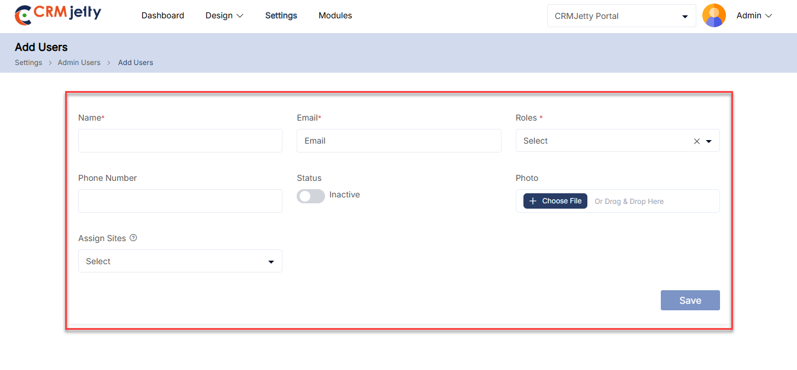
Task: Click the CRMJetty logo
Action: click(x=57, y=15)
